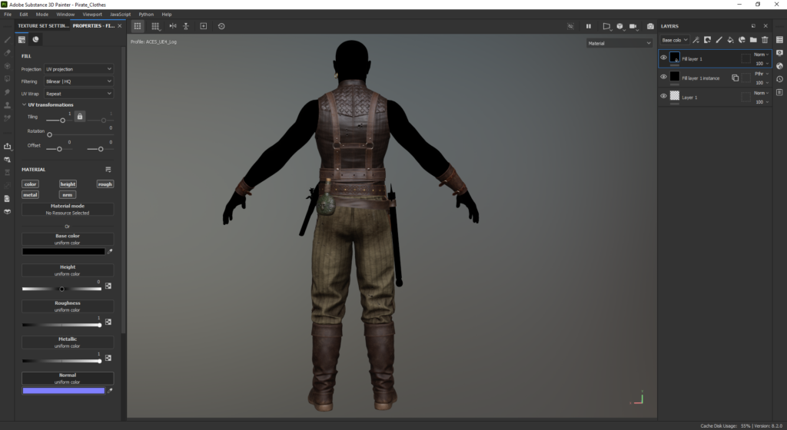This screenshot has width=787, height=430.
Task: Click the Base color uniform color button
Action: coord(68,239)
